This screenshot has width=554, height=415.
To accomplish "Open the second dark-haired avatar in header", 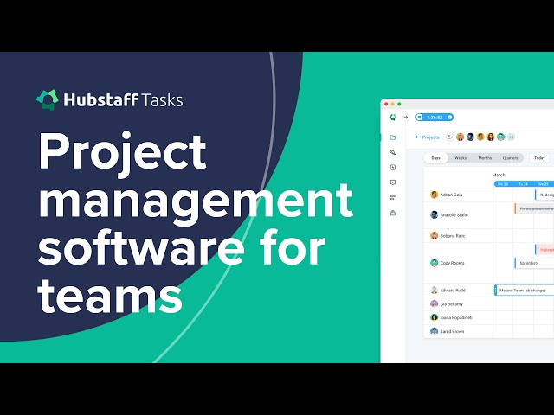I will point(470,137).
